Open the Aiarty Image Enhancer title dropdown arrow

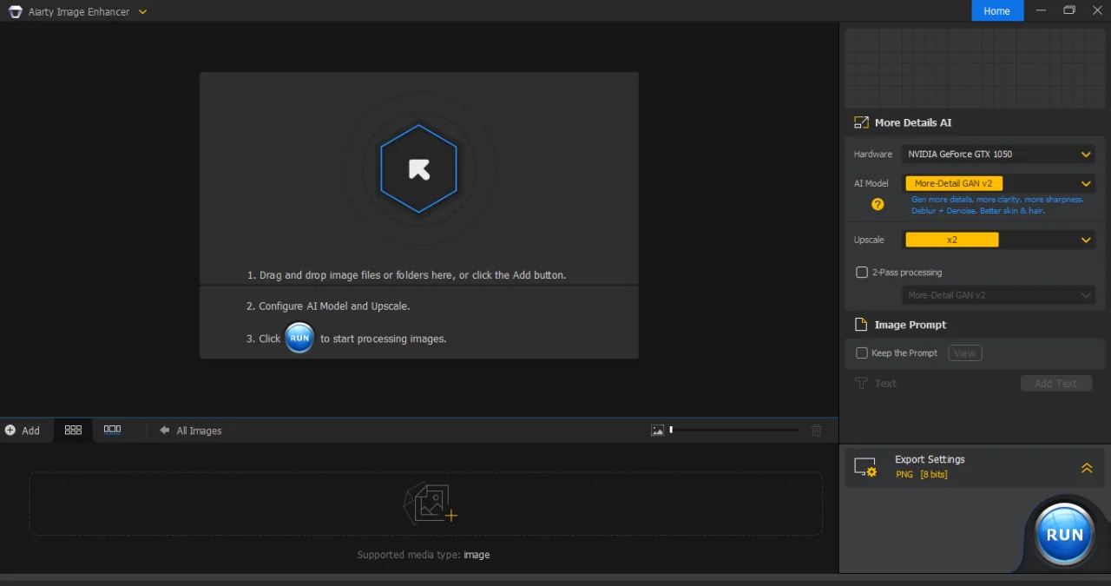pos(142,12)
